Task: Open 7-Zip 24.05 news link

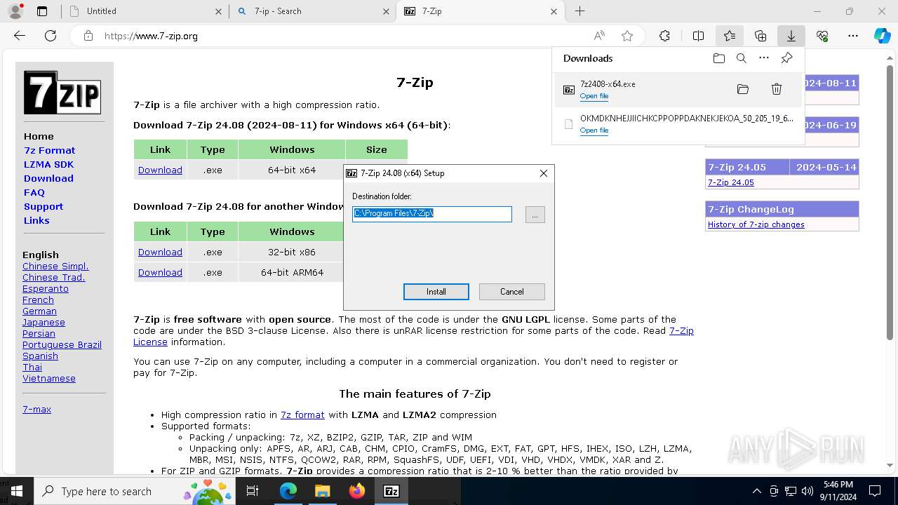Action: click(730, 182)
